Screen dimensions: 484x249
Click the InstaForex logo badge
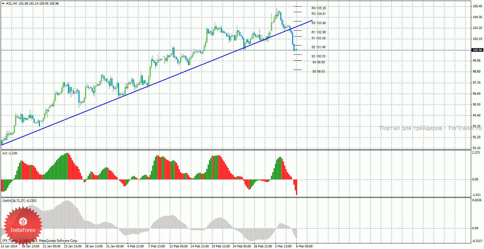(x=22, y=223)
